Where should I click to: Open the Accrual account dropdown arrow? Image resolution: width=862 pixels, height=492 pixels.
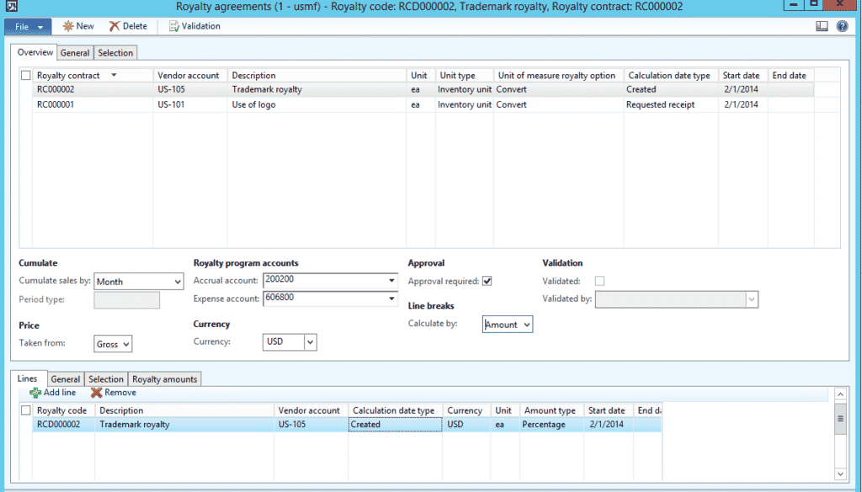click(391, 281)
